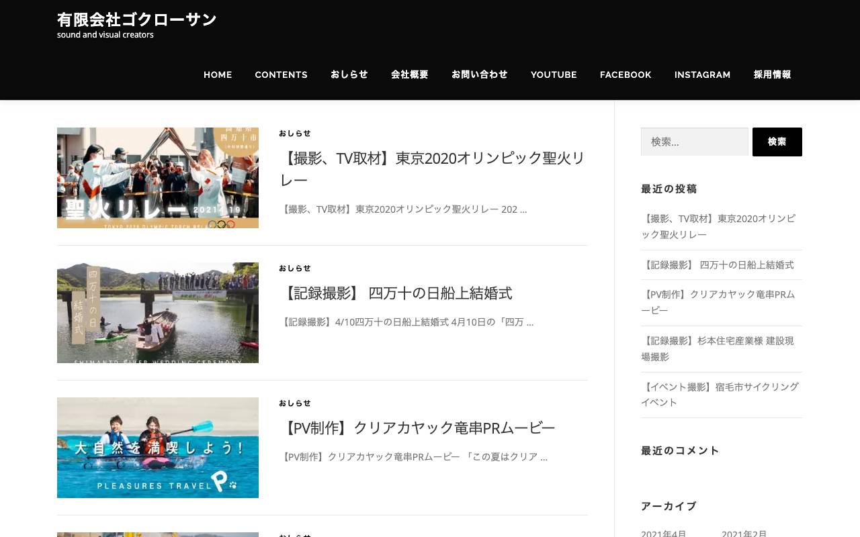
Task: Open sidebar post 宿毛市サイクリングイベント
Action: point(720,394)
